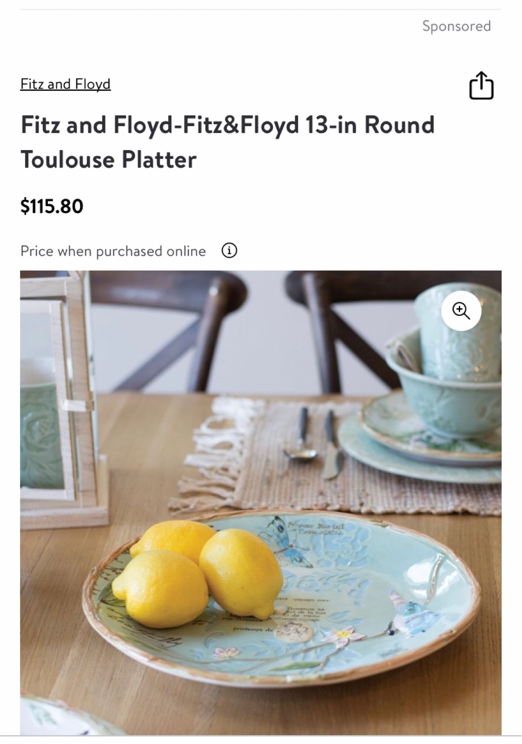Click the Price when purchased online text
Viewport: 522px width, 744px height.
[x=113, y=251]
